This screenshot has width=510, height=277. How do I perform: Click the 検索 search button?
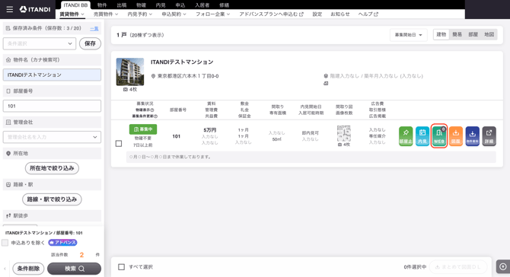(x=74, y=269)
